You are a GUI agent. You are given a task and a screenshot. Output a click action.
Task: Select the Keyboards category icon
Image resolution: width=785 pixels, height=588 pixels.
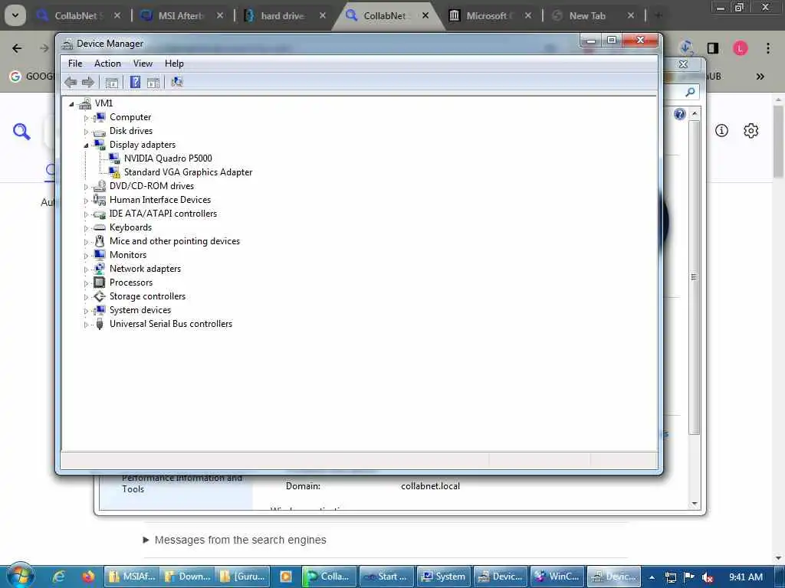(x=100, y=227)
